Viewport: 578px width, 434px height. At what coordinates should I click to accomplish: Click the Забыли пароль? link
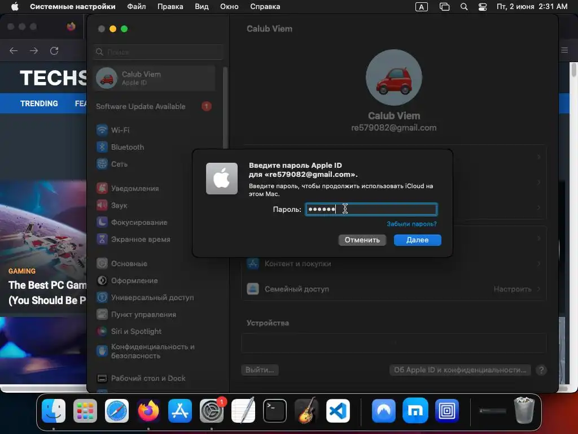pyautogui.click(x=411, y=224)
